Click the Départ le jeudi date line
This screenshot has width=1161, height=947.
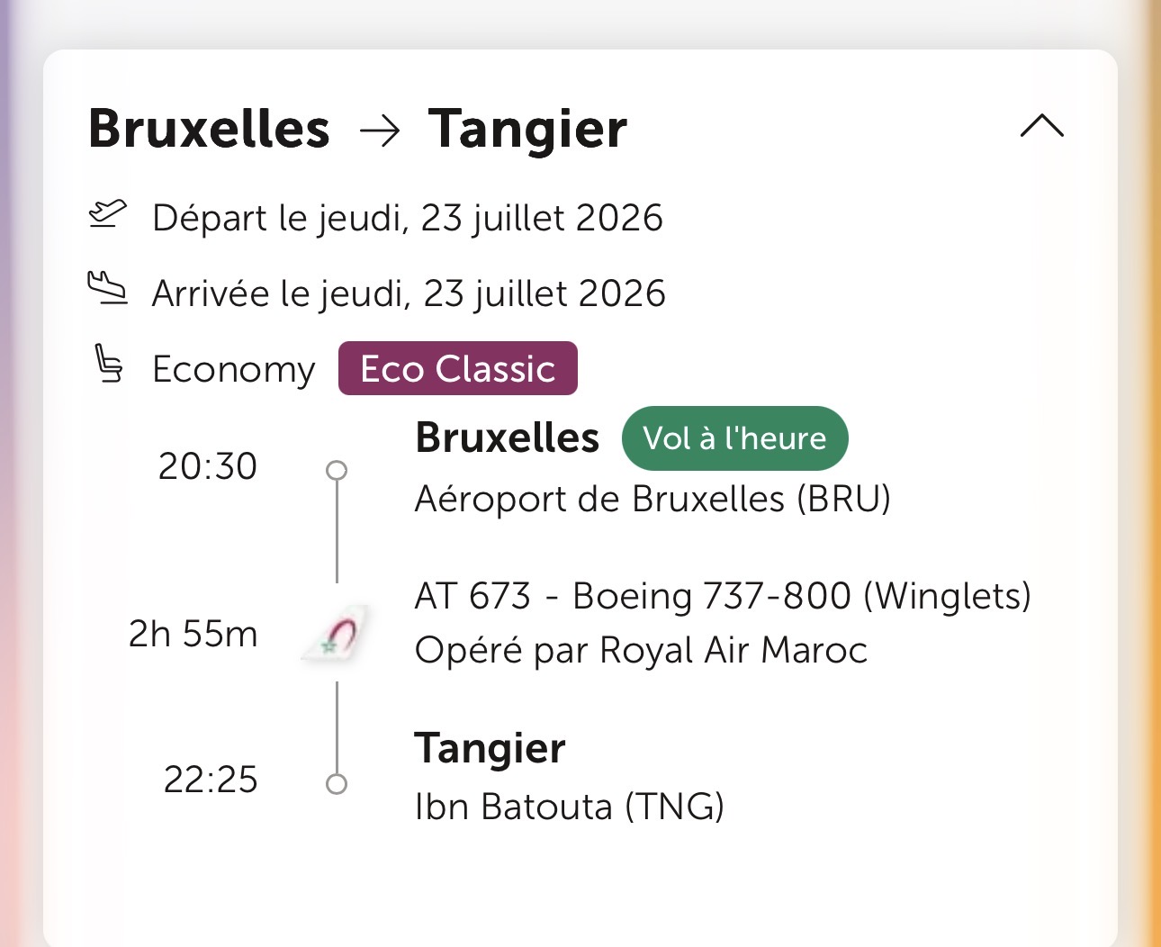pos(408,218)
